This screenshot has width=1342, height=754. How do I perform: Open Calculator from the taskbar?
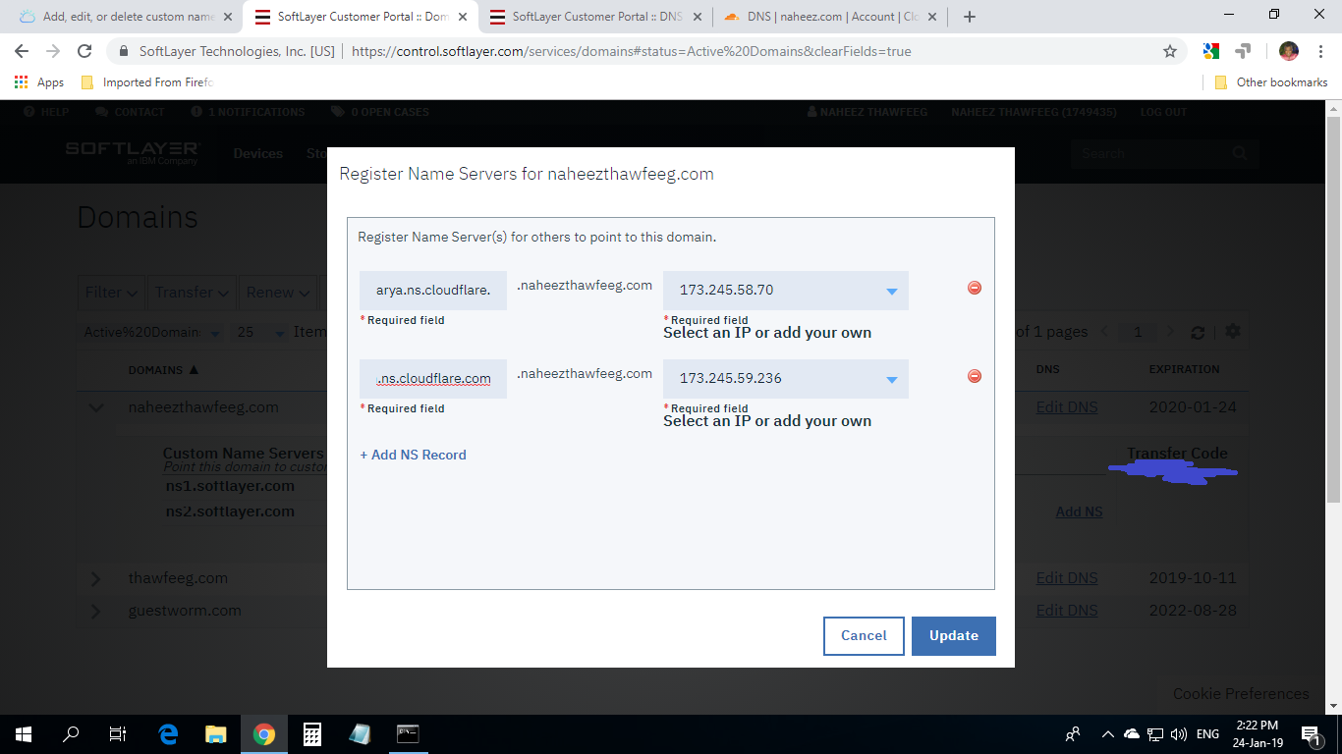click(311, 733)
